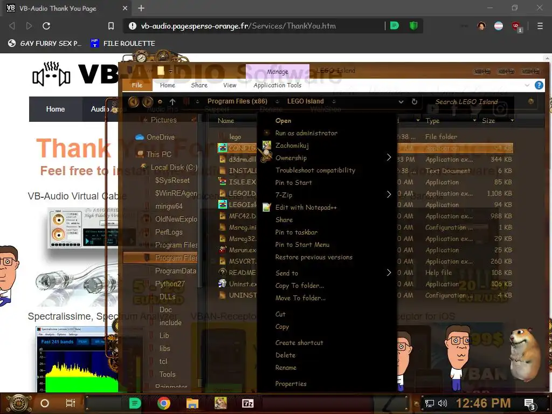Click the address bar URL

point(238,26)
